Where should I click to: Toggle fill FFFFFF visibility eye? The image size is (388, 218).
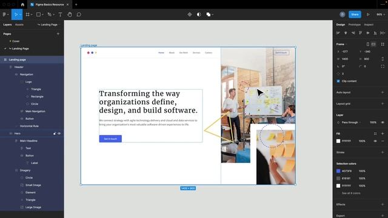click(x=375, y=141)
